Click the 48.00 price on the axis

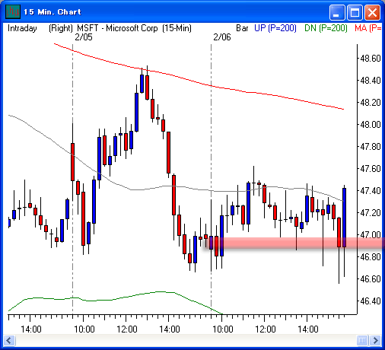[x=371, y=125]
